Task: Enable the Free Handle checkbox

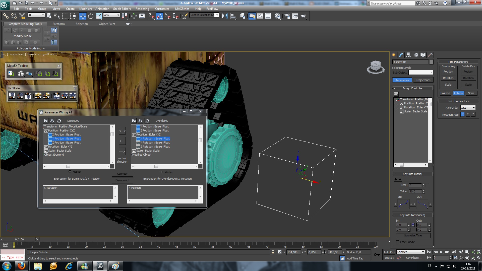Action: tap(398, 242)
